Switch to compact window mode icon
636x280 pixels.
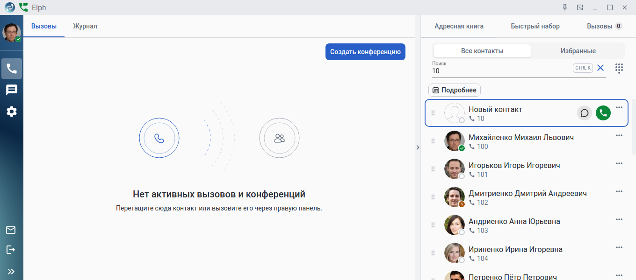click(580, 7)
